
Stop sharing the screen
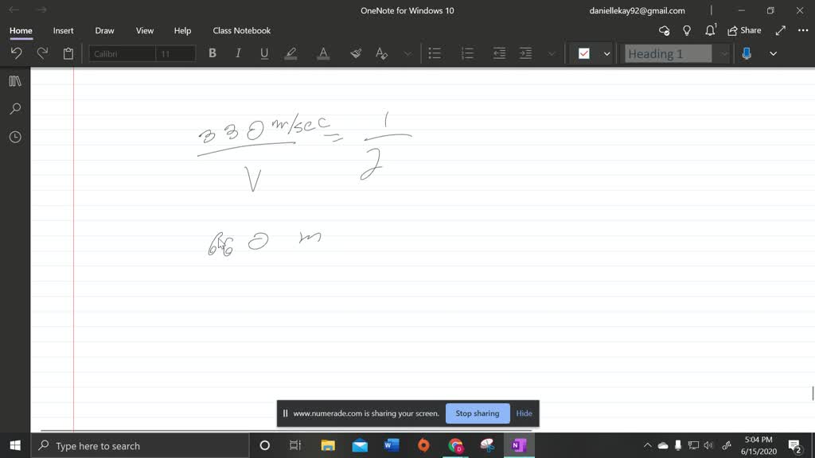click(478, 413)
